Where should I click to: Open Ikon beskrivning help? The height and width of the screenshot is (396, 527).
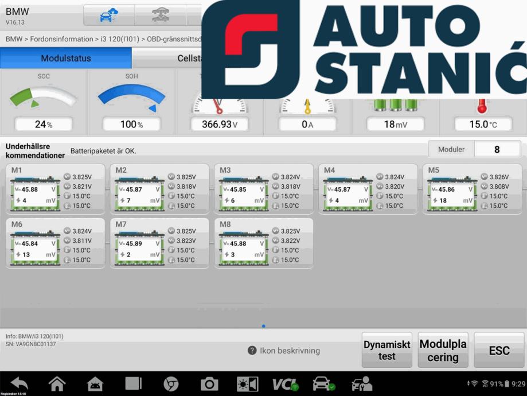[284, 351]
